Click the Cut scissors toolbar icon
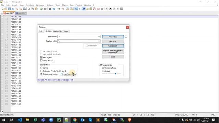This screenshot has width=219, height=123. pos(29,9)
